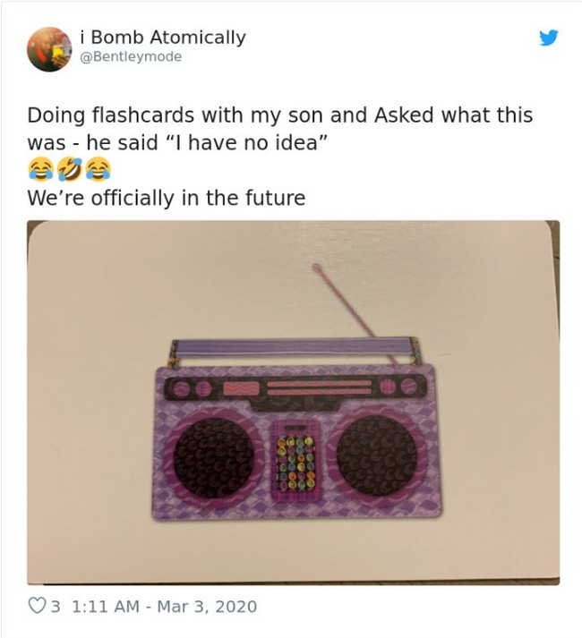Open the @Bentleymode handle link
This screenshot has width=582, height=638.
point(131,56)
